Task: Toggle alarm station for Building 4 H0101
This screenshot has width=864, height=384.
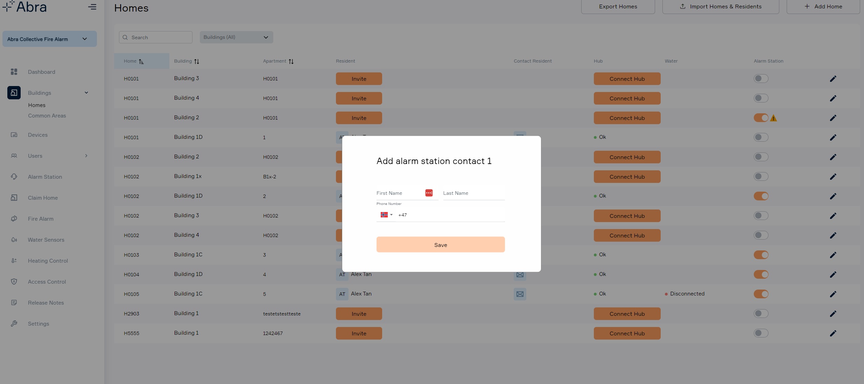Action: coord(761,98)
